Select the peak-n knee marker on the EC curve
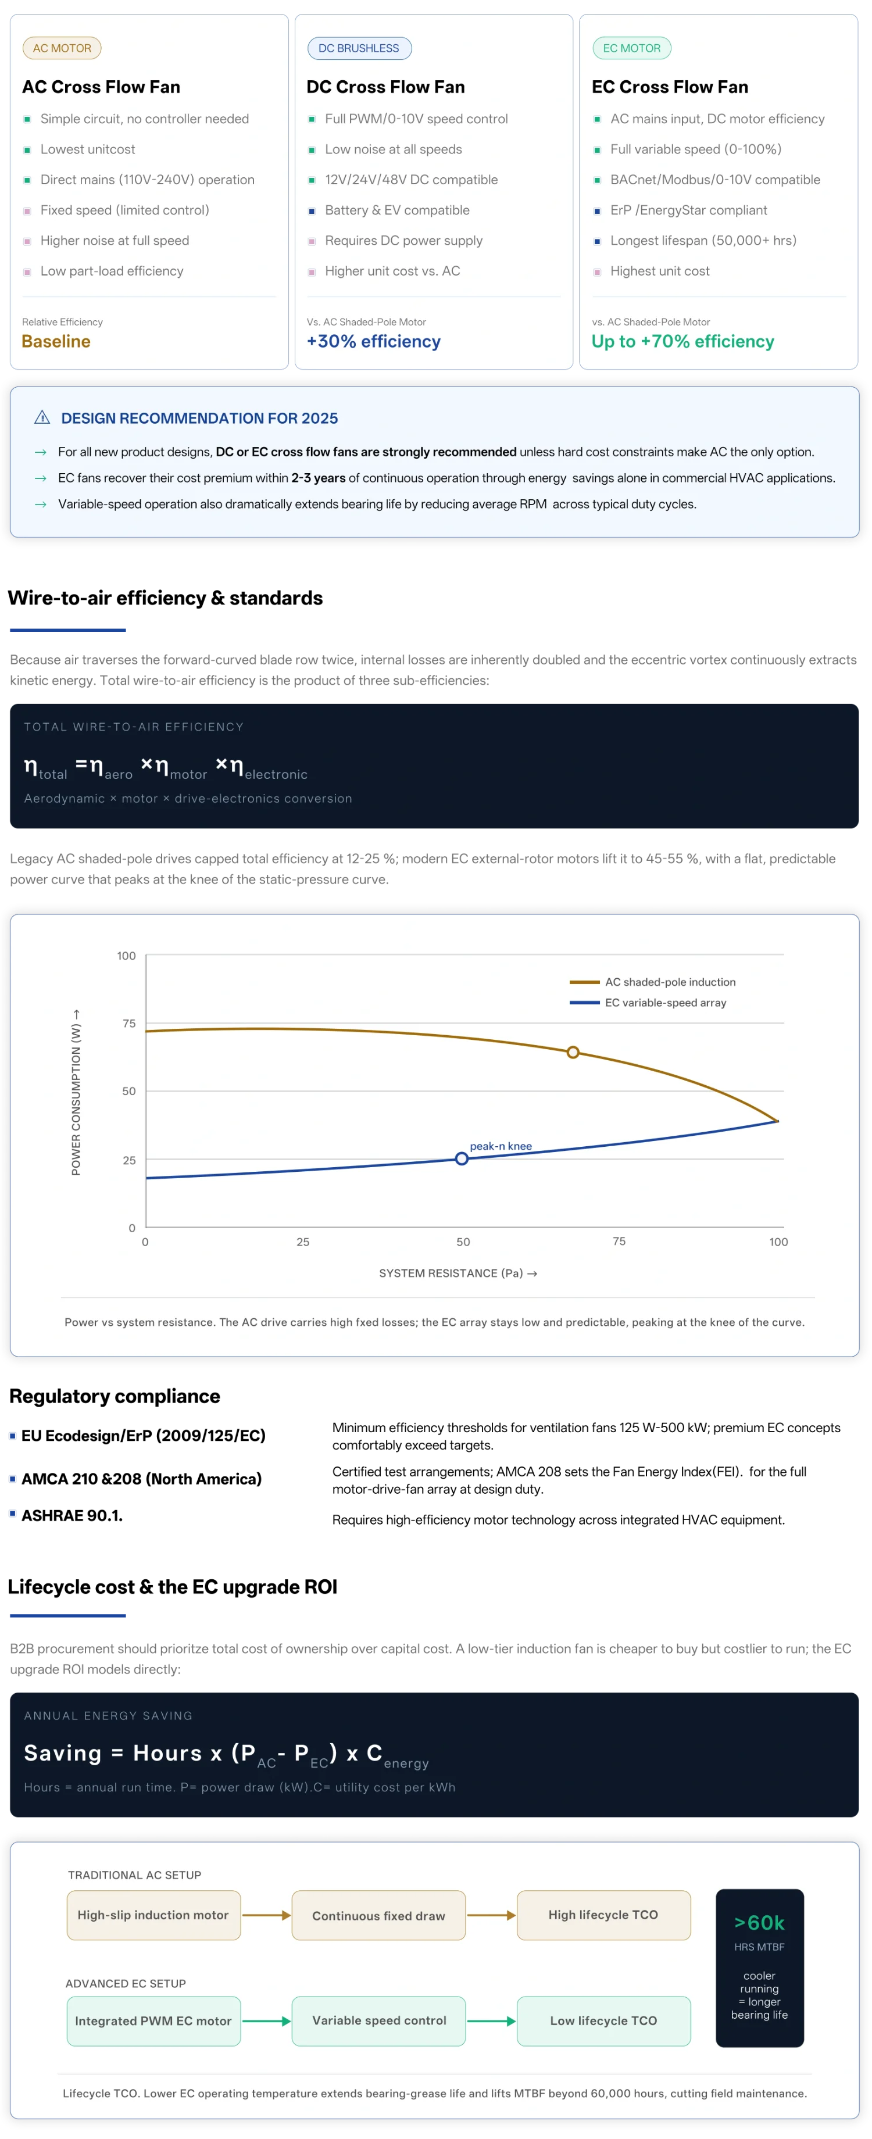This screenshot has height=2139, width=872. pyautogui.click(x=462, y=1158)
